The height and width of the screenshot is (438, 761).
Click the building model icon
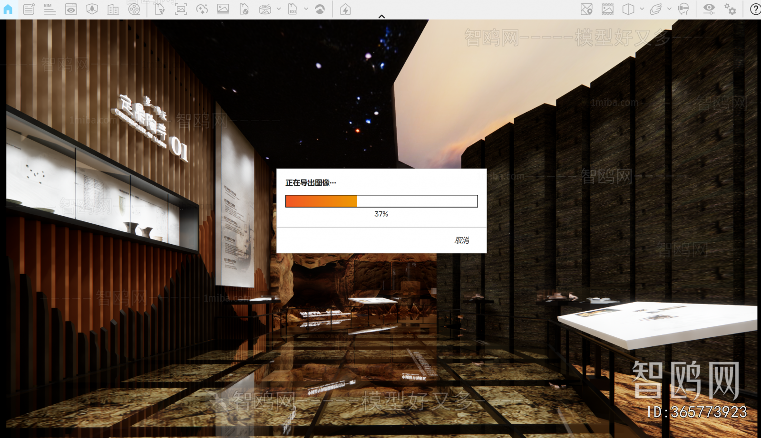tap(113, 9)
